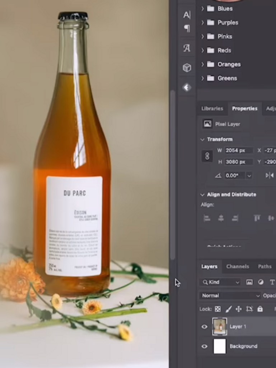Viewport: 276px width, 368px height.
Task: Switch to the Adjustments tab
Action: tap(271, 109)
